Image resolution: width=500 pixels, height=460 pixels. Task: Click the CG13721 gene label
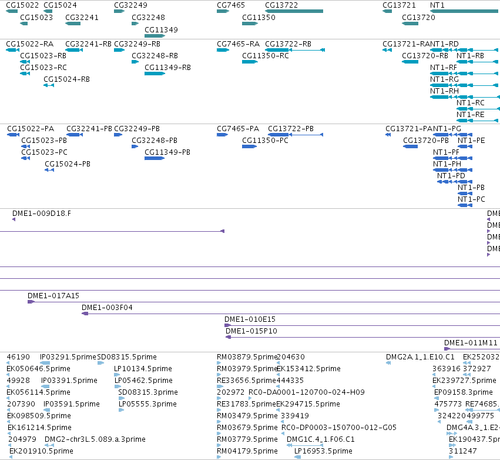coord(399,5)
